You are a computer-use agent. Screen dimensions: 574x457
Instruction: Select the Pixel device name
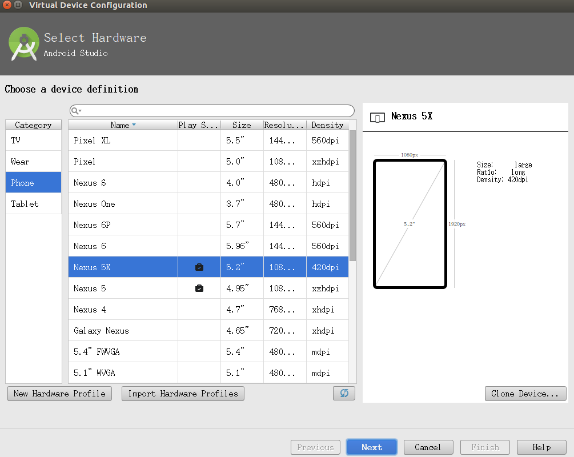pyautogui.click(x=84, y=162)
